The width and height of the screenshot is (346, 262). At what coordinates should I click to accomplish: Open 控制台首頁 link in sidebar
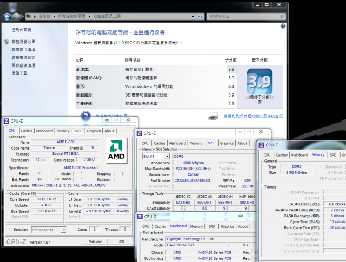tap(22, 30)
